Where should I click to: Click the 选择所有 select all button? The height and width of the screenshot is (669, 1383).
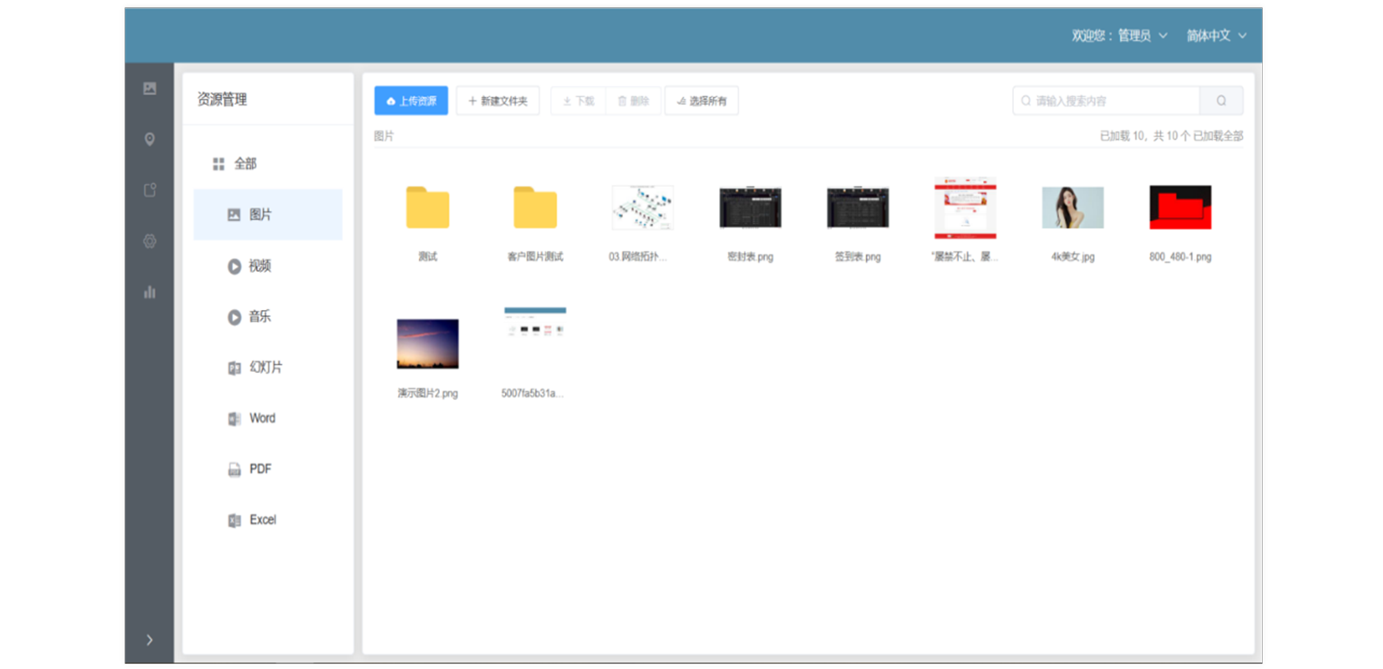pyautogui.click(x=701, y=101)
